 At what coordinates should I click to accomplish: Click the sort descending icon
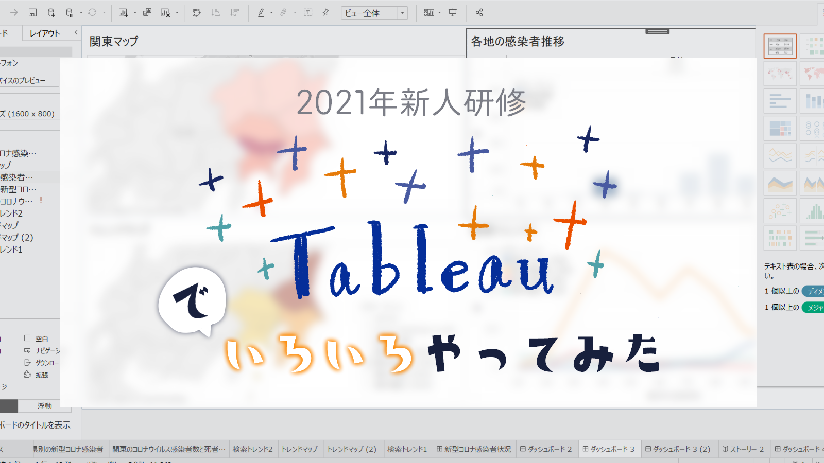(234, 12)
